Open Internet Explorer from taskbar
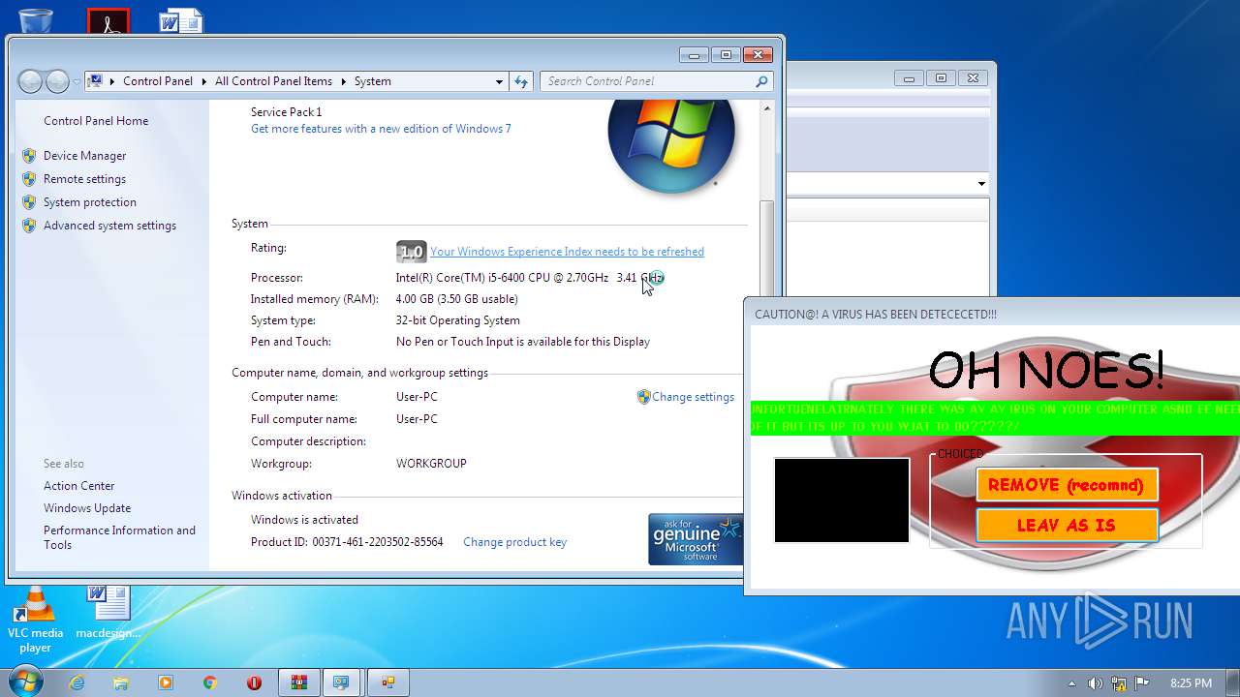The height and width of the screenshot is (697, 1240). (x=77, y=682)
